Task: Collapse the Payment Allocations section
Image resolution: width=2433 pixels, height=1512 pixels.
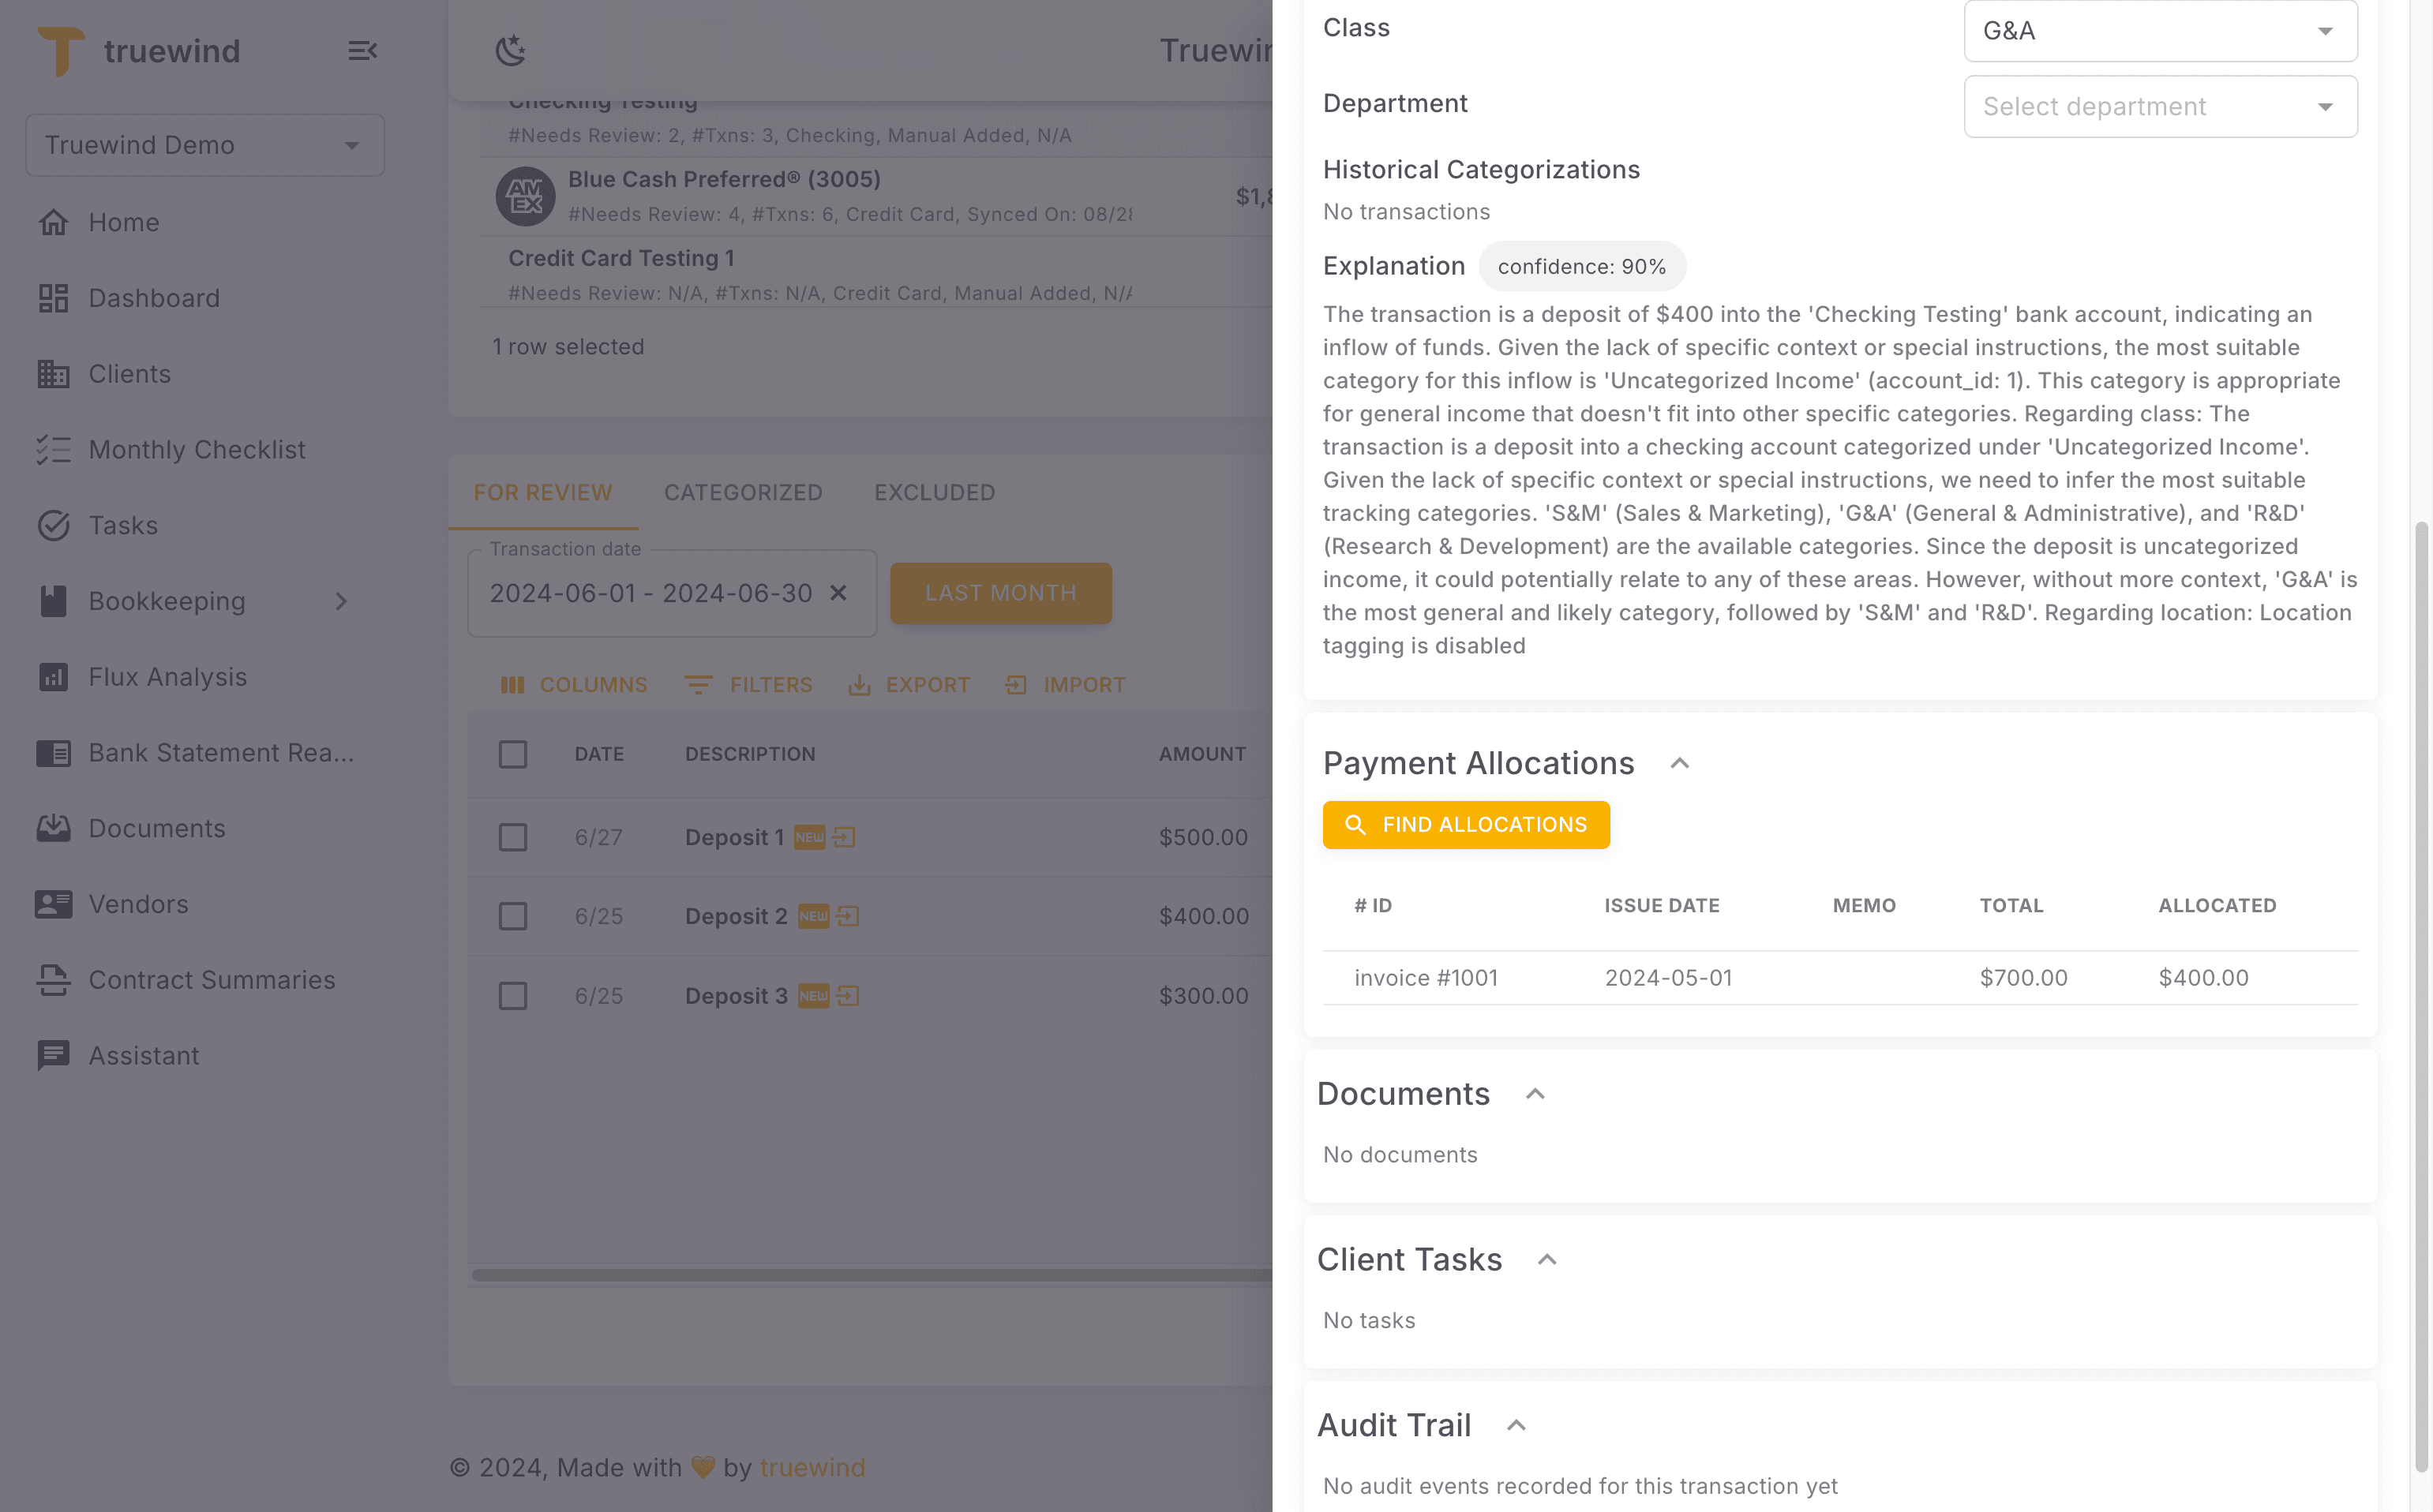Action: click(1680, 762)
